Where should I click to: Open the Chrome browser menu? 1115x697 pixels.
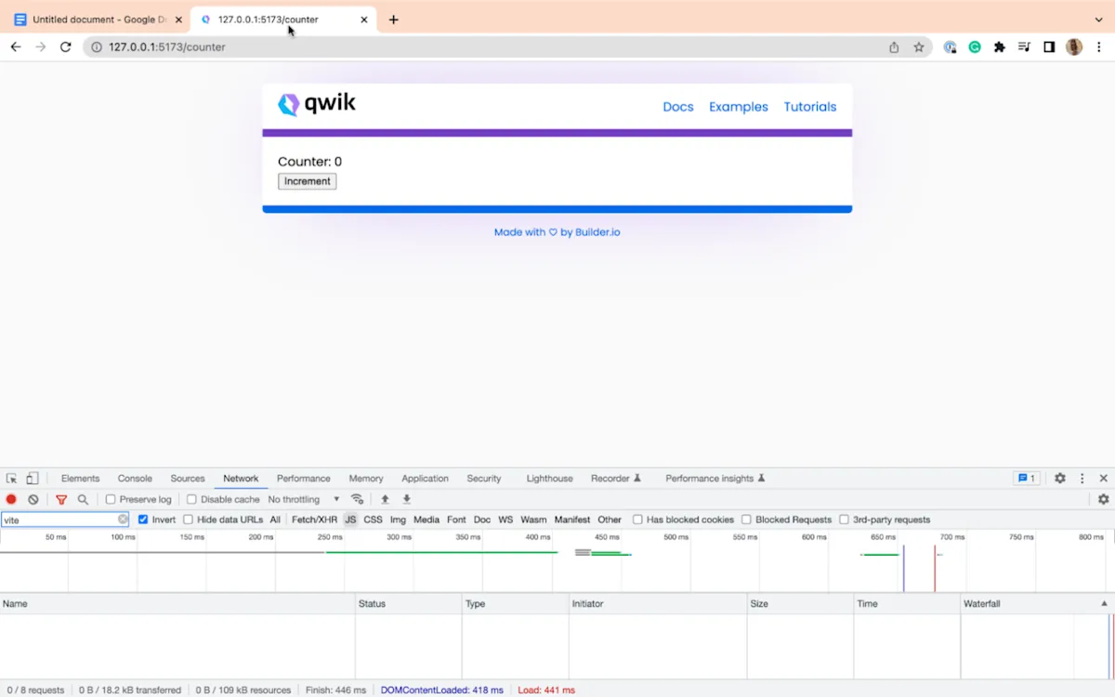[1099, 46]
